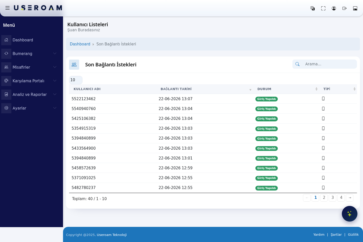Focus the Arama search field
This screenshot has width=363, height=242.
329,64
